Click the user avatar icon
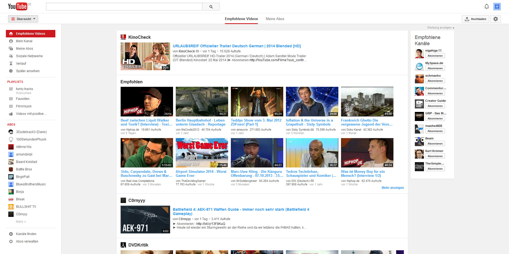The width and height of the screenshot is (509, 254). pos(497,7)
